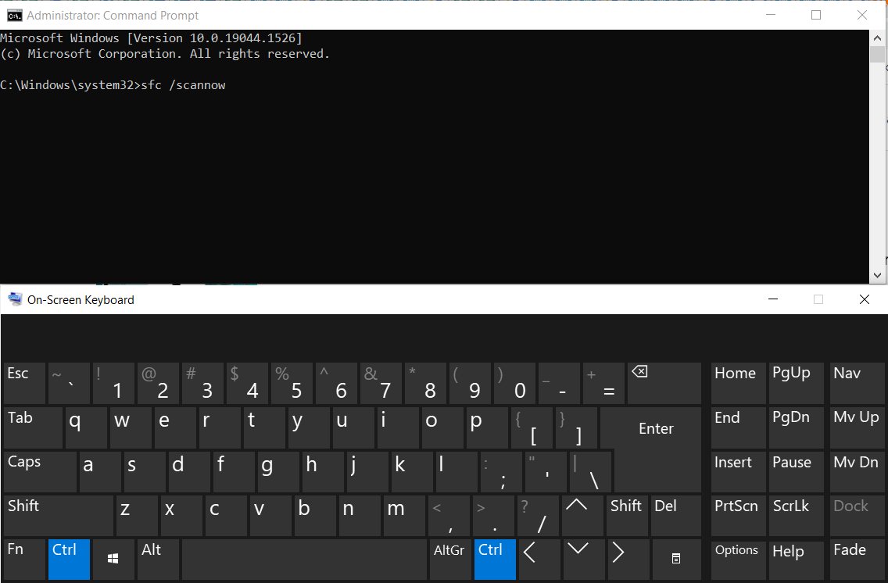Click the number 1 key
Viewport: 888px width, 583px height.
point(113,383)
